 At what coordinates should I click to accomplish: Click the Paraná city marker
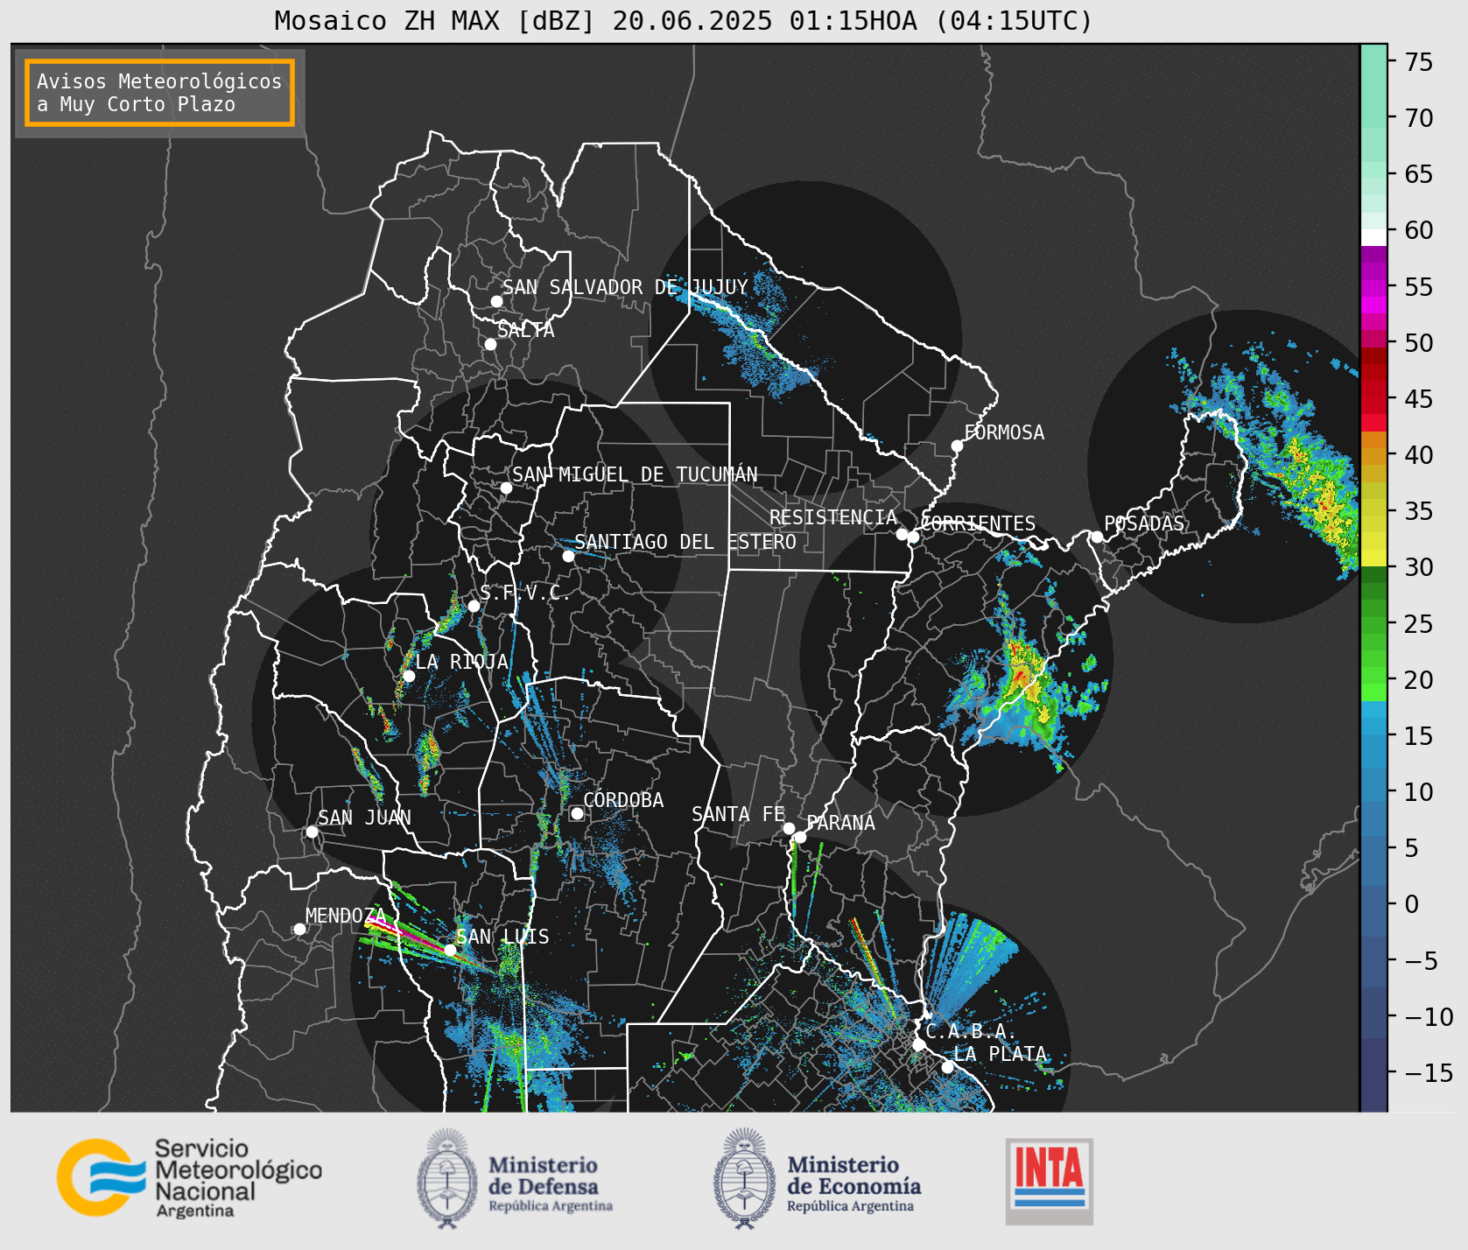(x=800, y=837)
